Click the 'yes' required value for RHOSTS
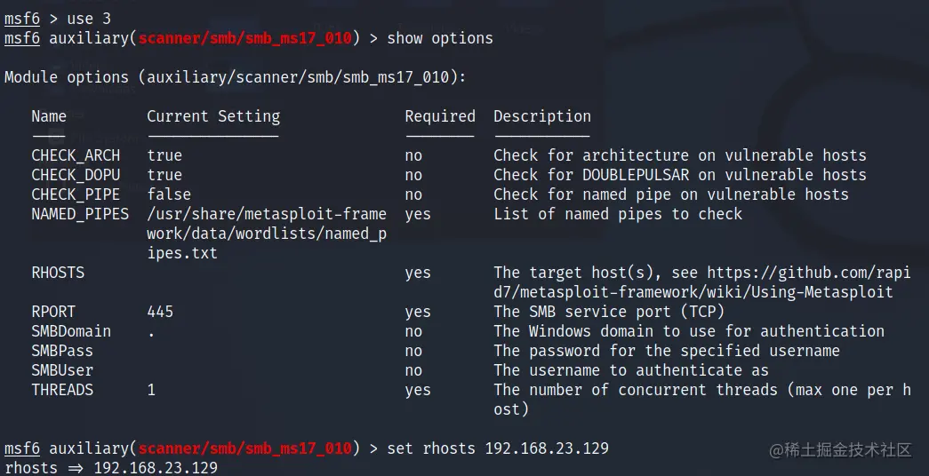This screenshot has width=929, height=476. point(418,273)
